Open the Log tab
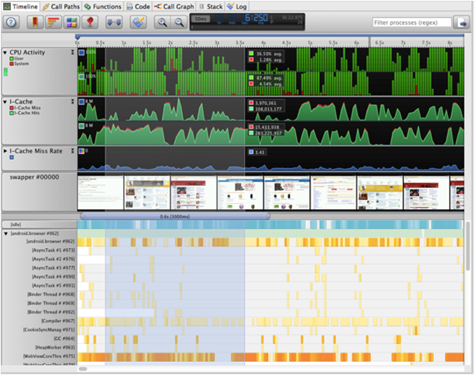Image resolution: width=475 pixels, height=375 pixels. coord(237,6)
